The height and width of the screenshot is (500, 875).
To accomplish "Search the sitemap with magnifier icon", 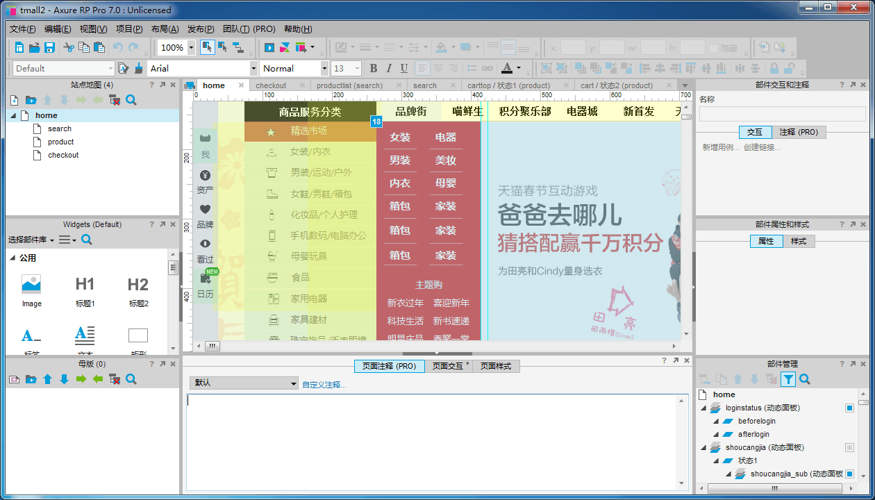I will point(131,100).
